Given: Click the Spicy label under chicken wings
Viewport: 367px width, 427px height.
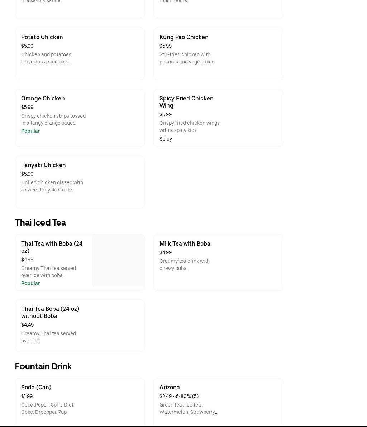Looking at the screenshot, I should [166, 139].
